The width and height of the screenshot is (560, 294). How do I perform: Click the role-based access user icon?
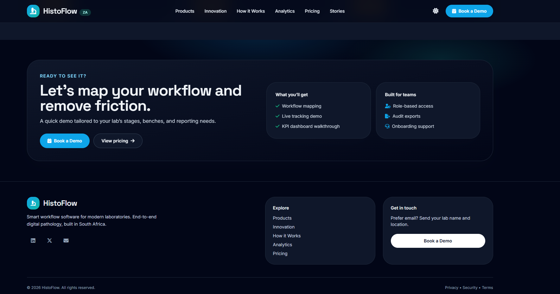(x=387, y=106)
